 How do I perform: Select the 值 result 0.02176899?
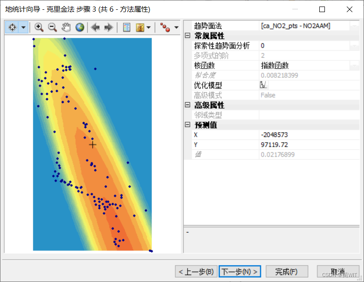click(x=277, y=154)
